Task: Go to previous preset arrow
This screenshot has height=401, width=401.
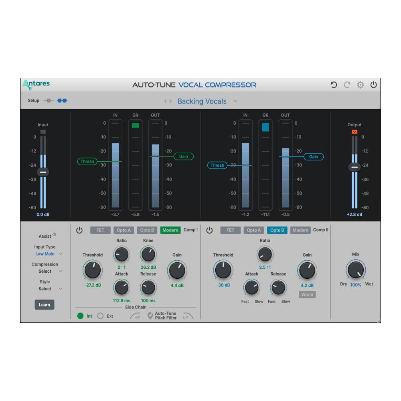Action: [x=166, y=101]
